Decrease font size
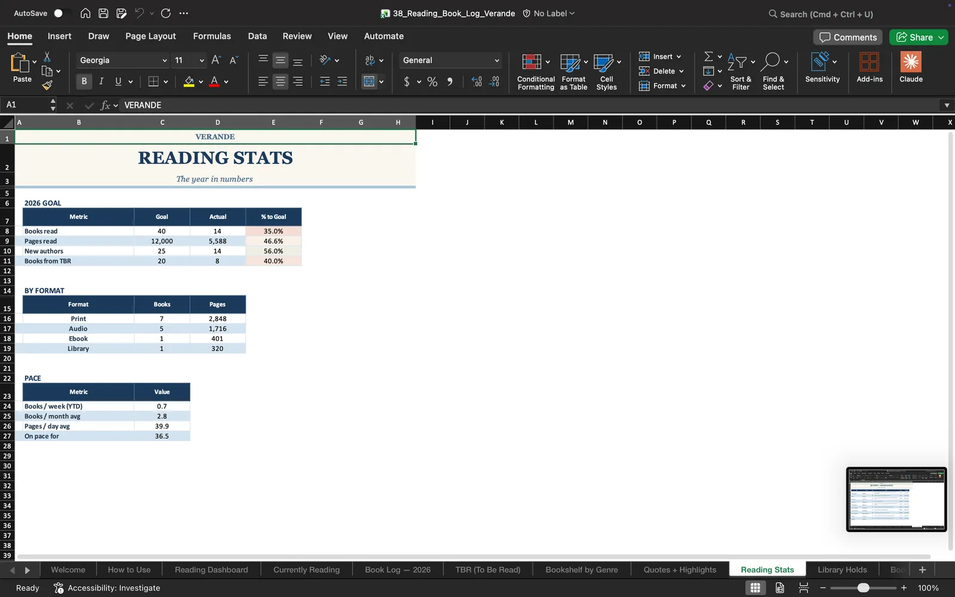The height and width of the screenshot is (597, 955). 233,60
